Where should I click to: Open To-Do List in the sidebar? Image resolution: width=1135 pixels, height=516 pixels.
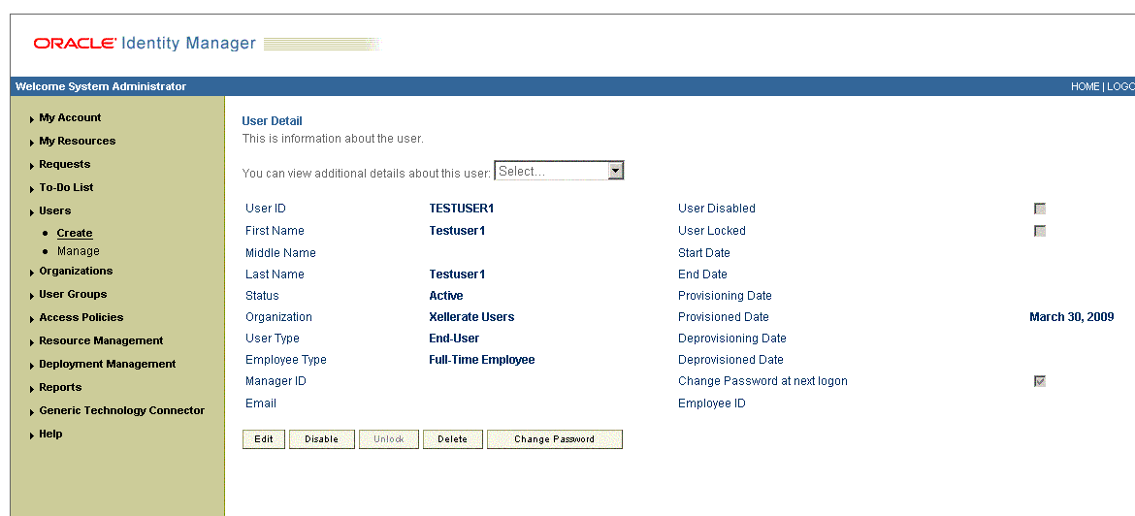(66, 187)
